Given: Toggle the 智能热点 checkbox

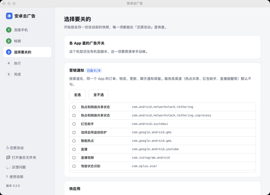Looking at the screenshot, I should point(74,141).
